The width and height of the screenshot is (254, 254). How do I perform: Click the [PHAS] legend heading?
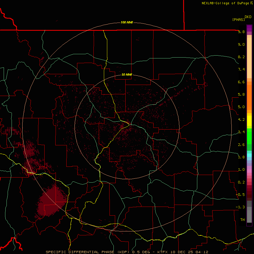(238, 19)
